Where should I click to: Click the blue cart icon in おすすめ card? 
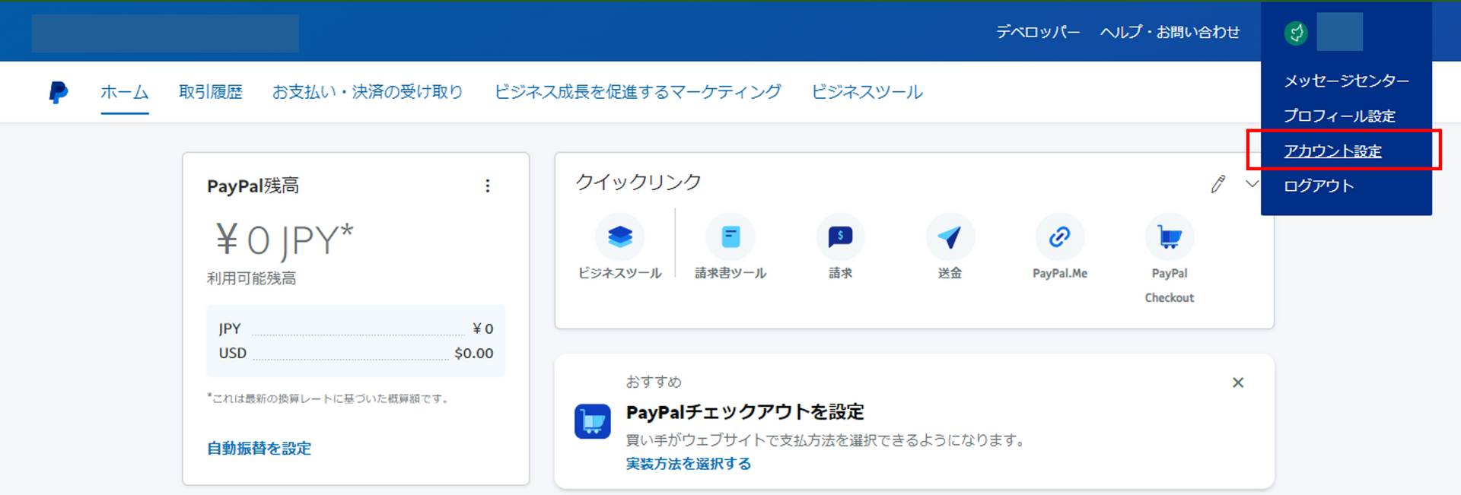point(593,421)
